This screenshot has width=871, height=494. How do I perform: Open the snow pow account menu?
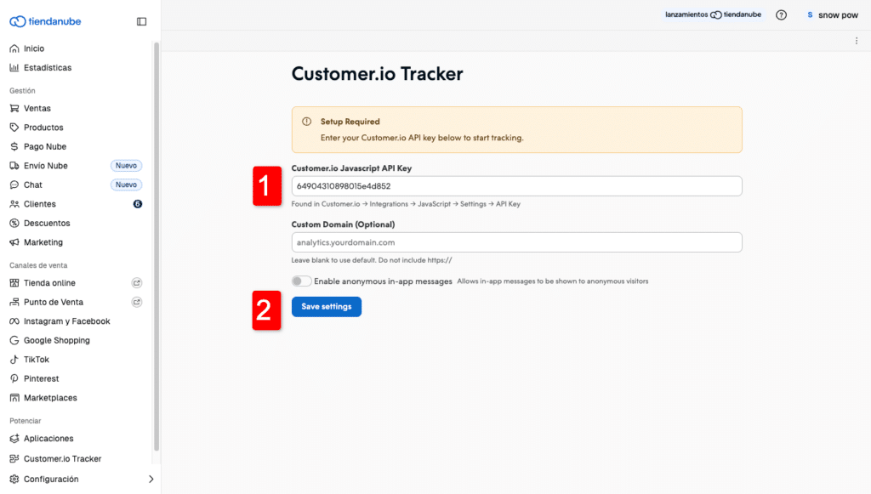[x=832, y=15]
